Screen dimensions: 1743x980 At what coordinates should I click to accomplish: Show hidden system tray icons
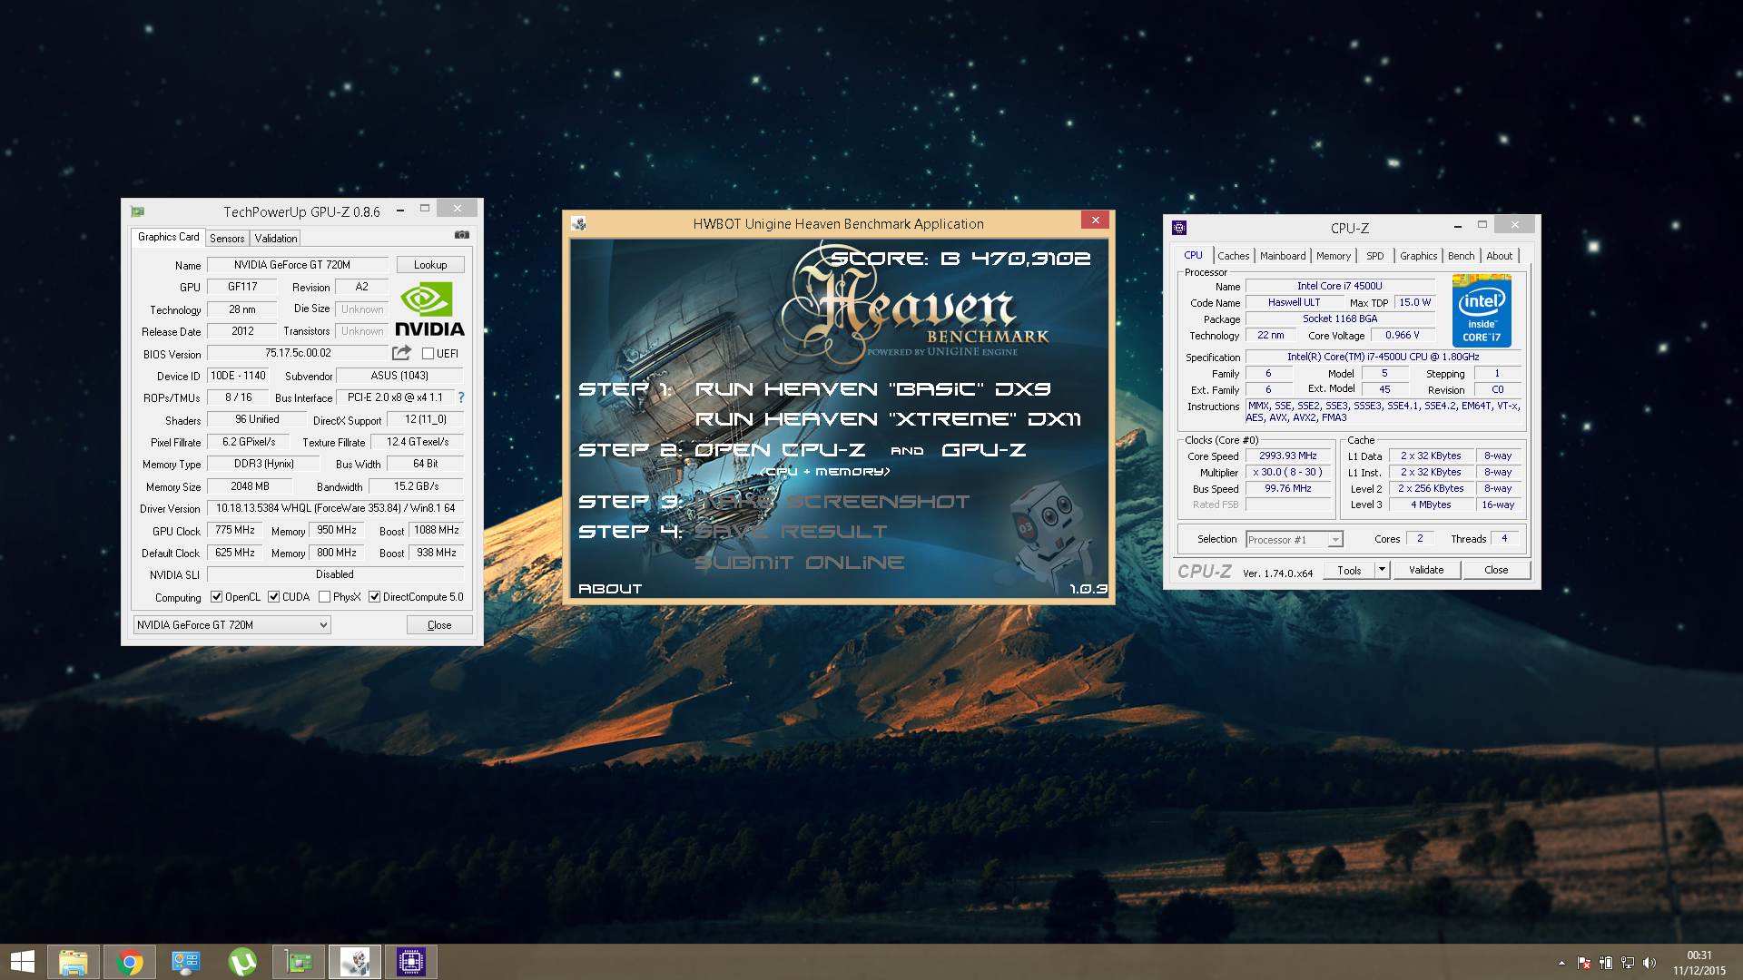click(1561, 963)
